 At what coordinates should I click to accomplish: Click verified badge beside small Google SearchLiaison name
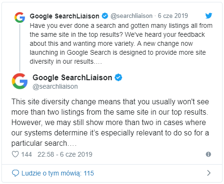click(105, 16)
